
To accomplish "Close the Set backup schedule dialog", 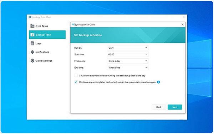I will pos(183,25).
